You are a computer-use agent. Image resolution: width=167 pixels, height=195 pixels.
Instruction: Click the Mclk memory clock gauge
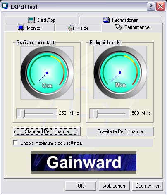(x=120, y=73)
